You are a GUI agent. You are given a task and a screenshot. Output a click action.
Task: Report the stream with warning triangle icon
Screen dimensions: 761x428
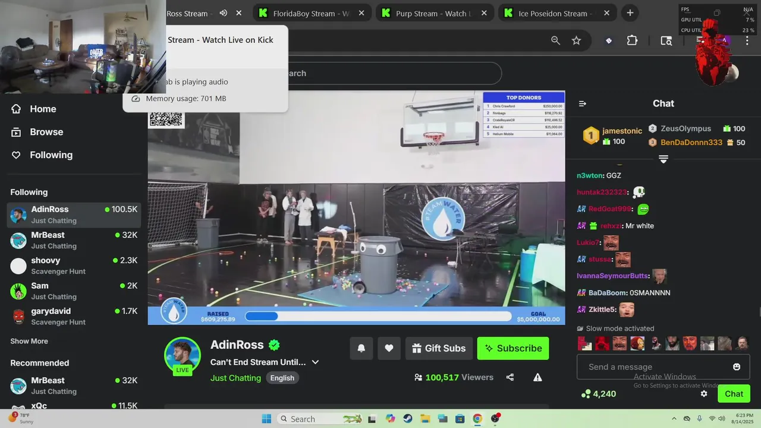537,377
